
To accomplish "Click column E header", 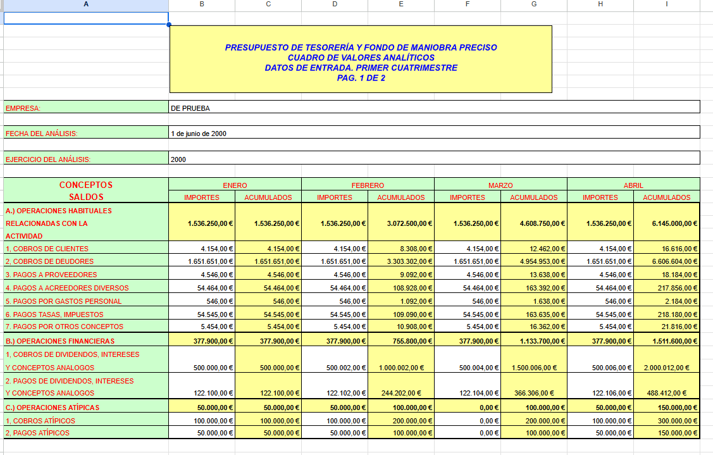I will tap(401, 4).
